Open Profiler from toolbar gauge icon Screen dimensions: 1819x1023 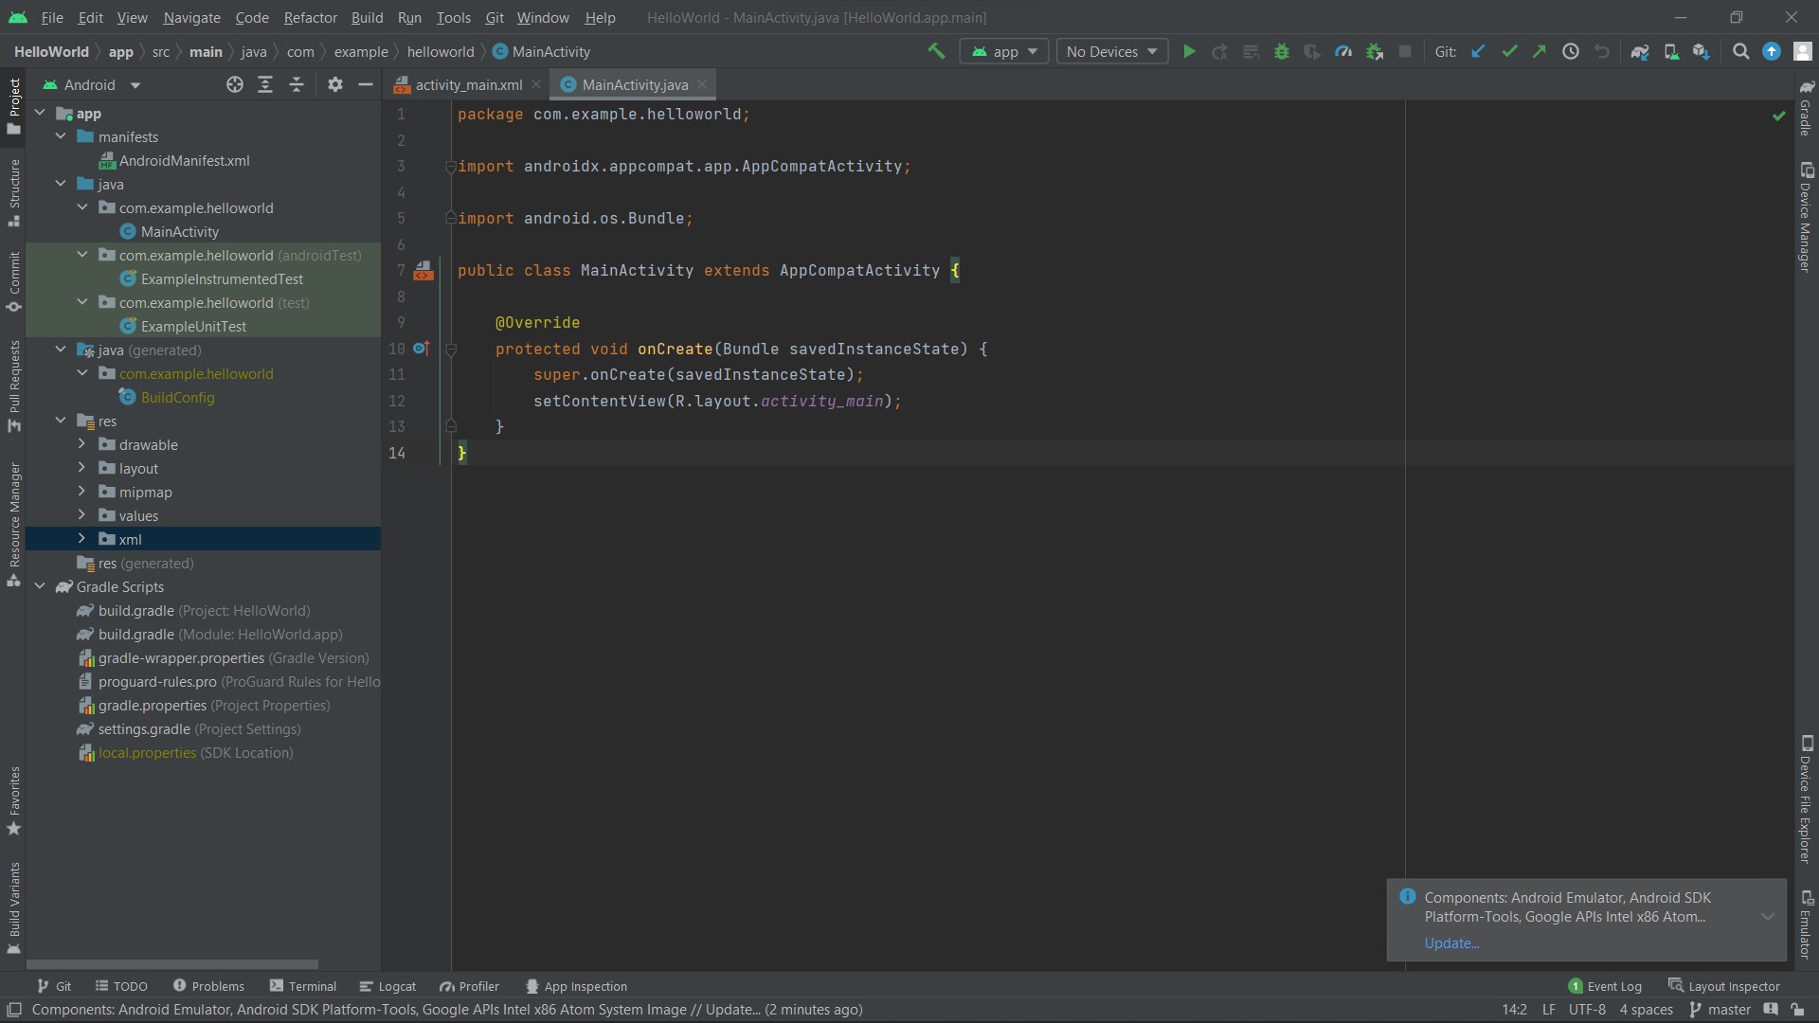1343,52
